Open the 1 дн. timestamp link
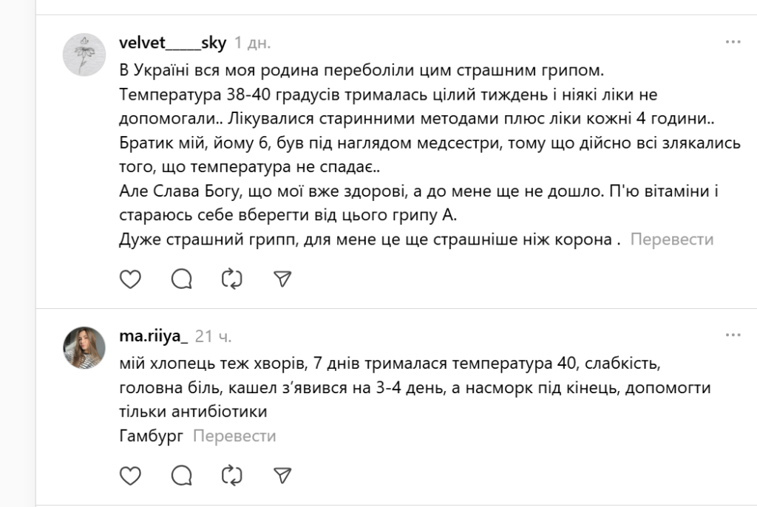This screenshot has height=507, width=757. 252,42
